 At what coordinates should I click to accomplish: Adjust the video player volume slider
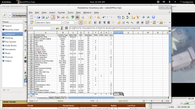click(189, 103)
